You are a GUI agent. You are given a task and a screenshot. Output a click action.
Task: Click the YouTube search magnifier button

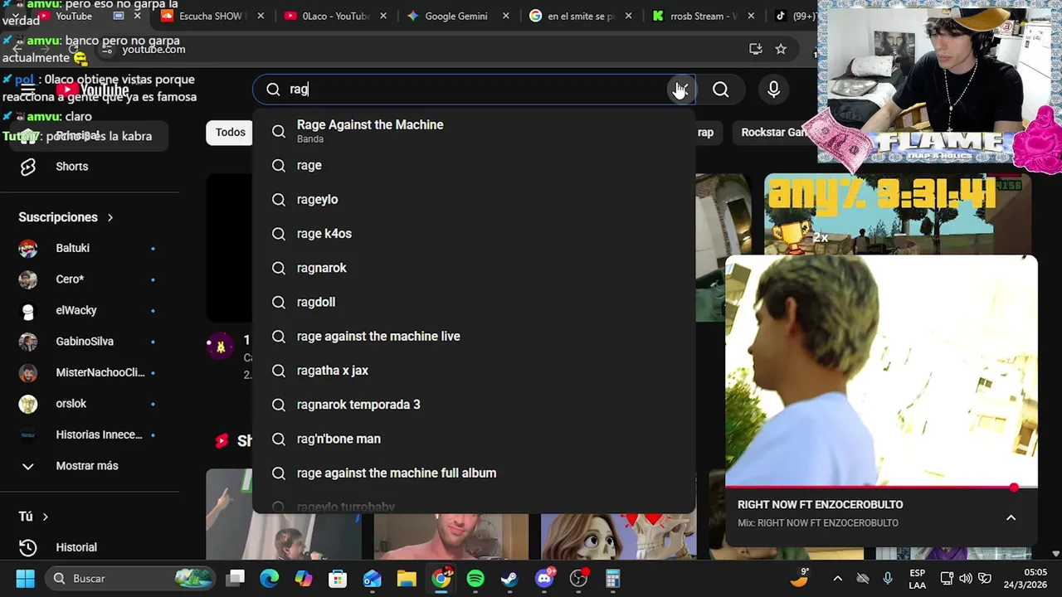[720, 90]
